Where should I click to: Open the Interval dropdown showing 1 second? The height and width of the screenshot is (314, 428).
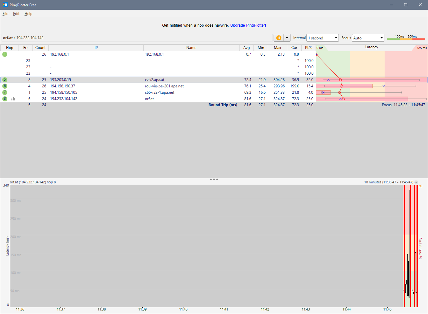click(x=323, y=38)
